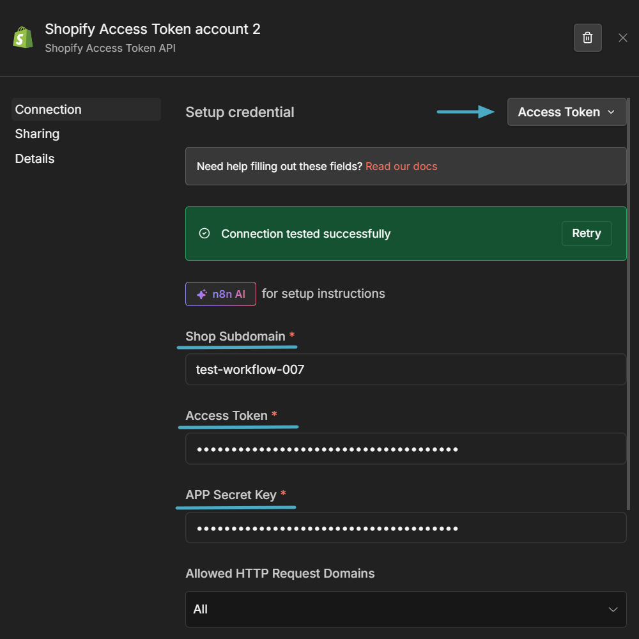Click the credential title to rename it

coord(152,29)
